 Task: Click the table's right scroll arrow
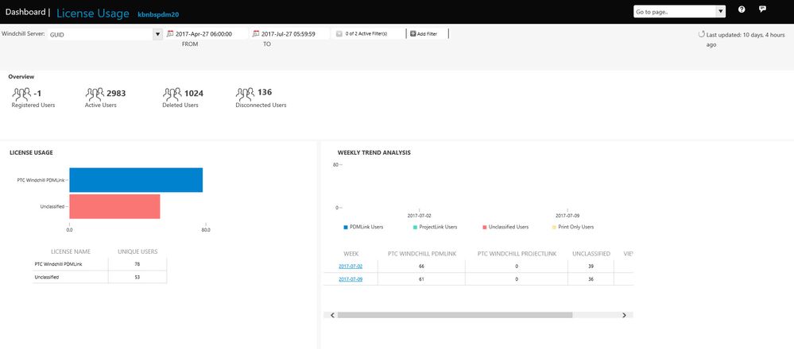coord(625,315)
